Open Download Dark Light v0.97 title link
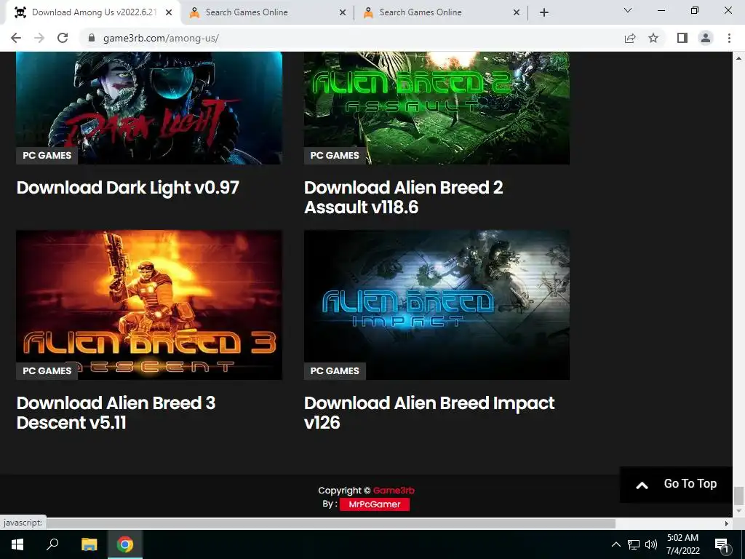 128,188
